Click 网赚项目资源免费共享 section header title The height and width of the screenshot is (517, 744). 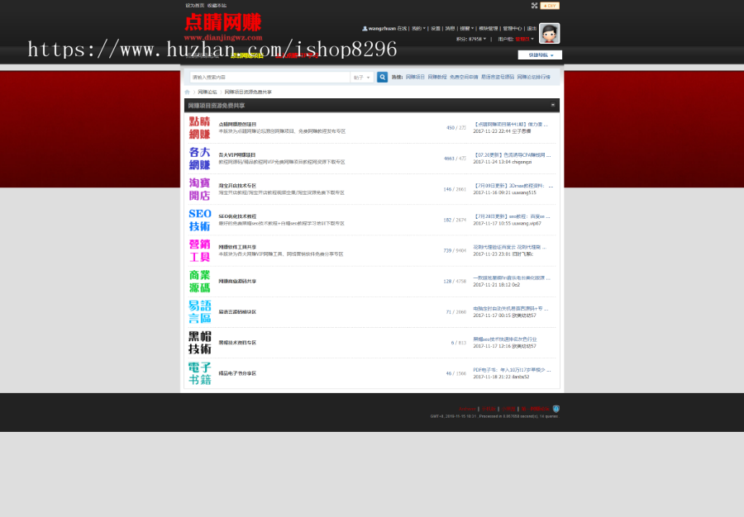[217, 106]
